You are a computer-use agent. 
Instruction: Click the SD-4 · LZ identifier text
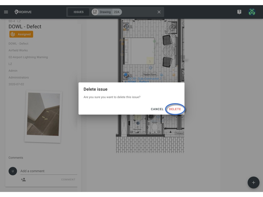(x=15, y=21)
